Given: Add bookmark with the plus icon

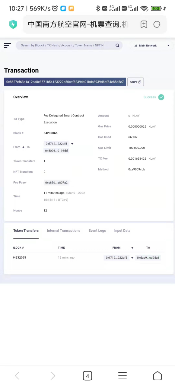Looking at the screenshot, I should (x=144, y=24).
